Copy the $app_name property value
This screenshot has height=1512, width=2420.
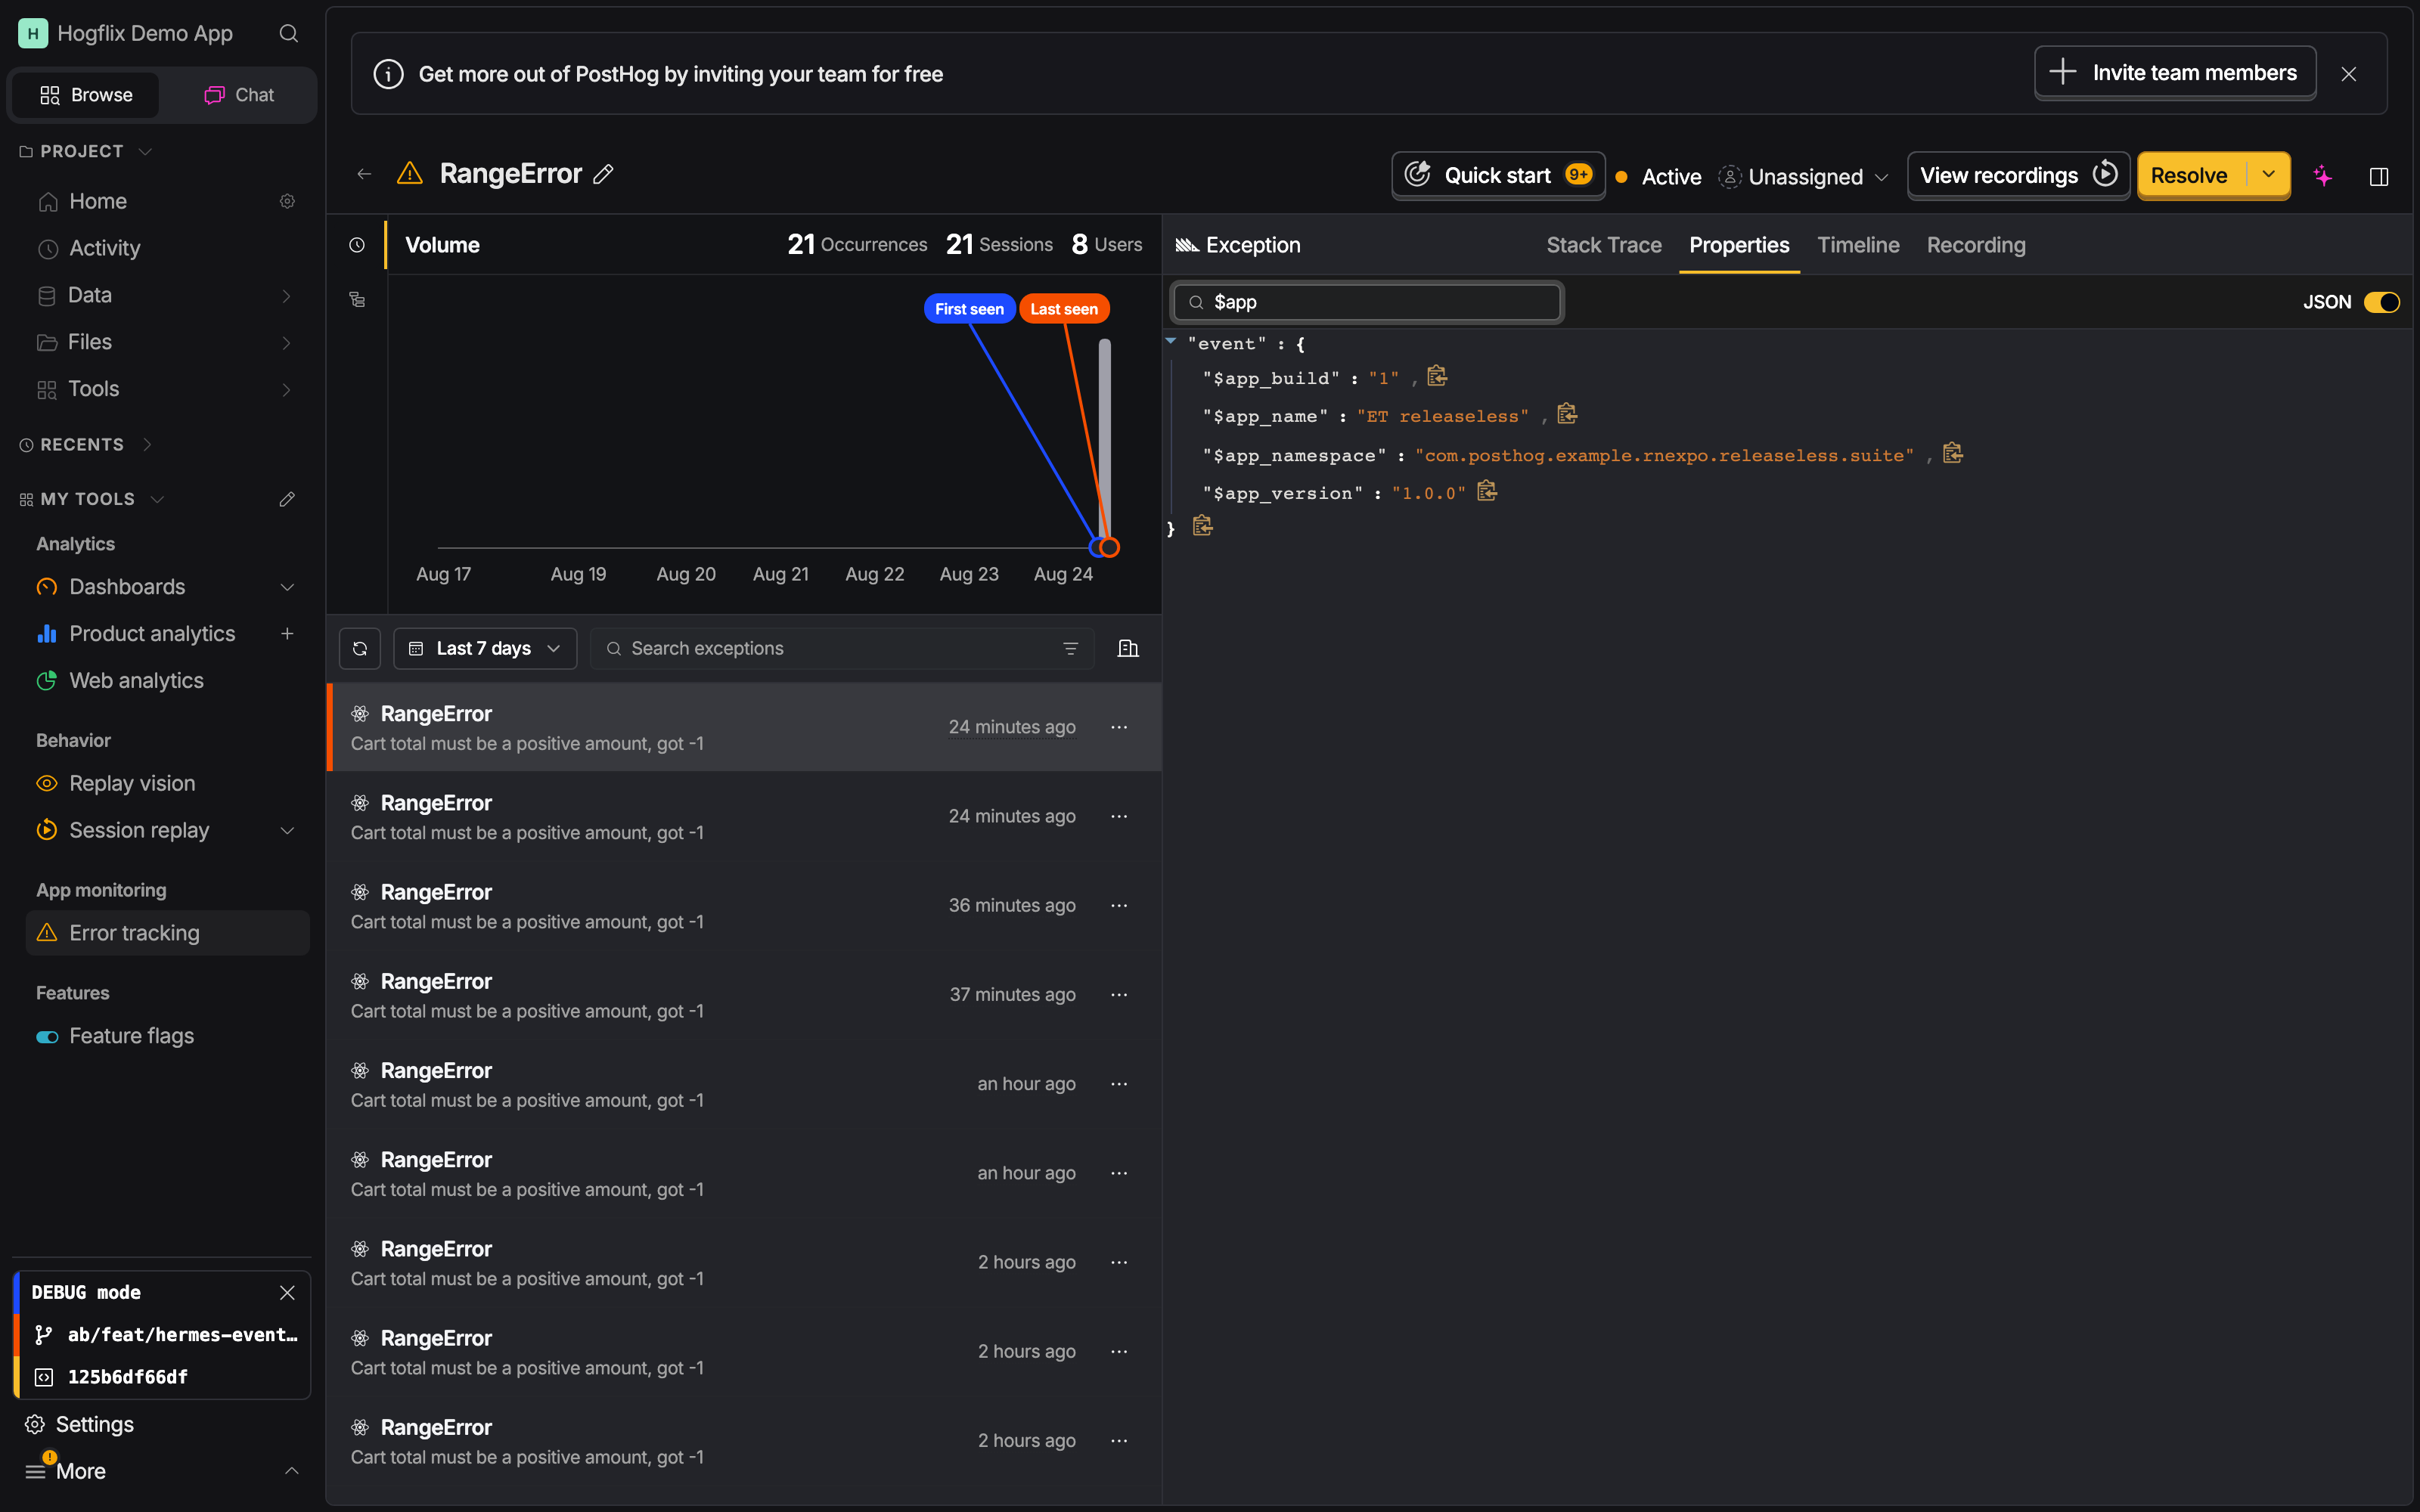pyautogui.click(x=1567, y=415)
